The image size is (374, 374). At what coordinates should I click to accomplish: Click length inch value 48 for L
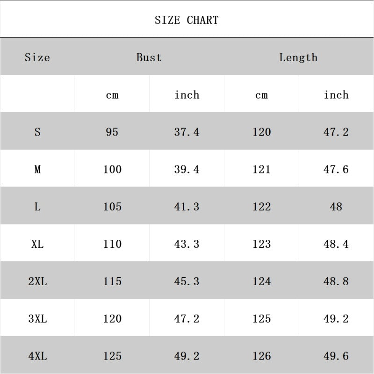[336, 207]
